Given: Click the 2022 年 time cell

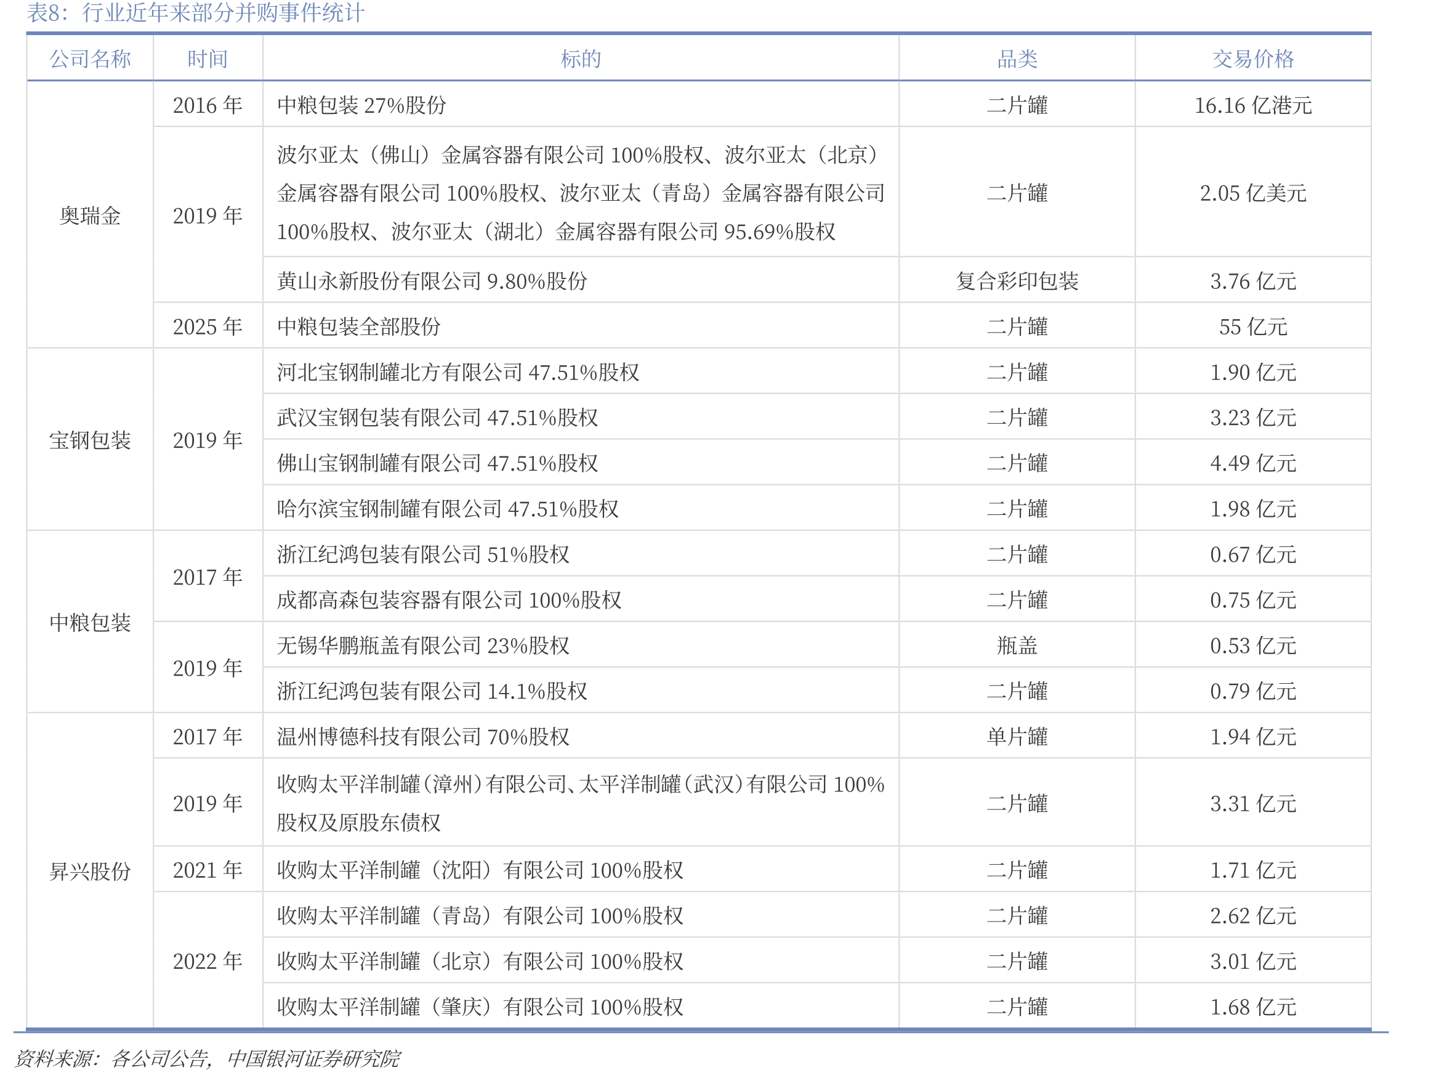Looking at the screenshot, I should 208,961.
